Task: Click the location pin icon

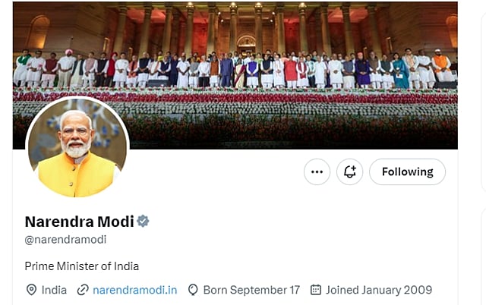Action: pyautogui.click(x=31, y=290)
